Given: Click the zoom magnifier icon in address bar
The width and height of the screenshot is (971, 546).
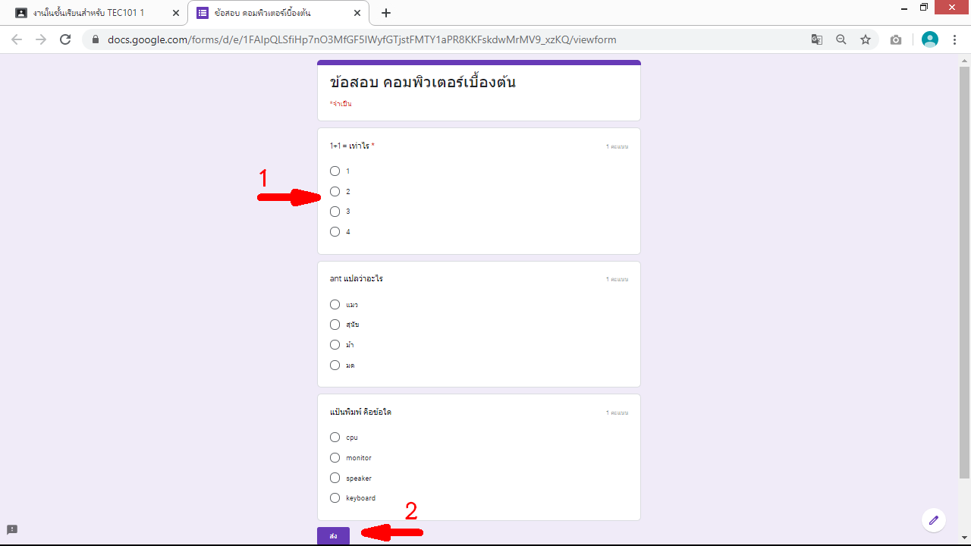Looking at the screenshot, I should point(841,39).
